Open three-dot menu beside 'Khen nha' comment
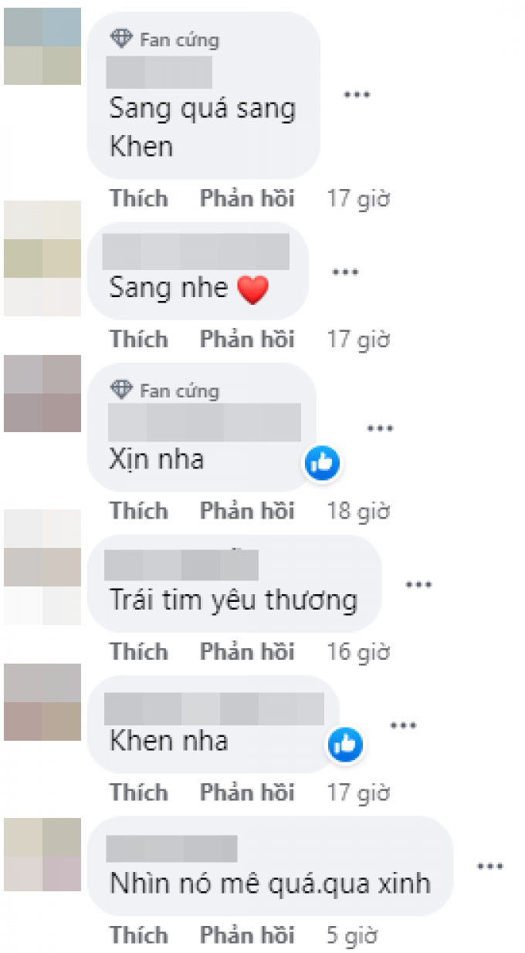Viewport: 525px width, 953px height. point(403,726)
